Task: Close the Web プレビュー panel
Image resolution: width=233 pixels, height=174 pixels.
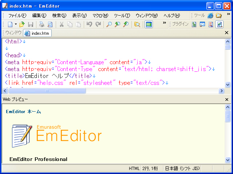Action: pos(227,99)
